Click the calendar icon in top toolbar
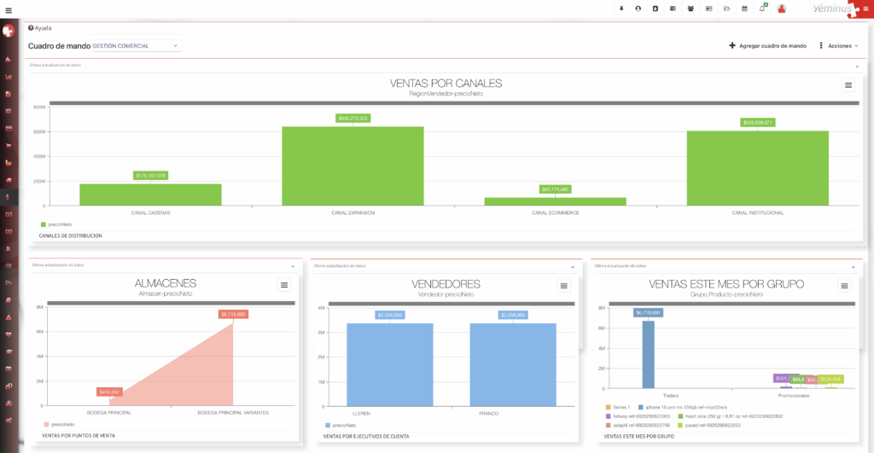The image size is (874, 453). (x=744, y=9)
